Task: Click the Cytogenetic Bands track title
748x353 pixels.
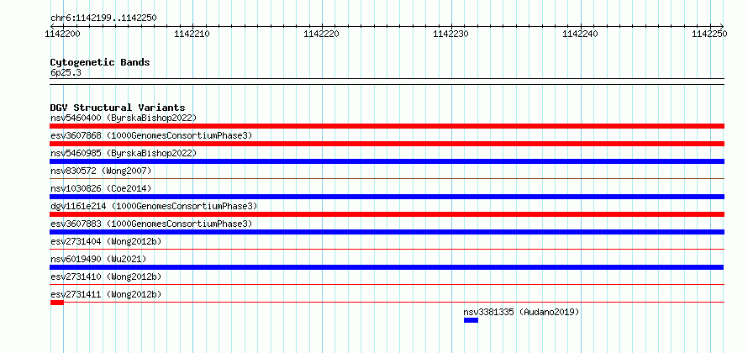Action: point(100,62)
